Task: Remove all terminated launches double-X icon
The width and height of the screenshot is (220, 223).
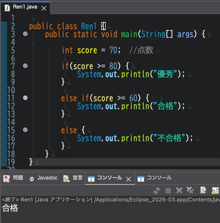Action: 190,190
